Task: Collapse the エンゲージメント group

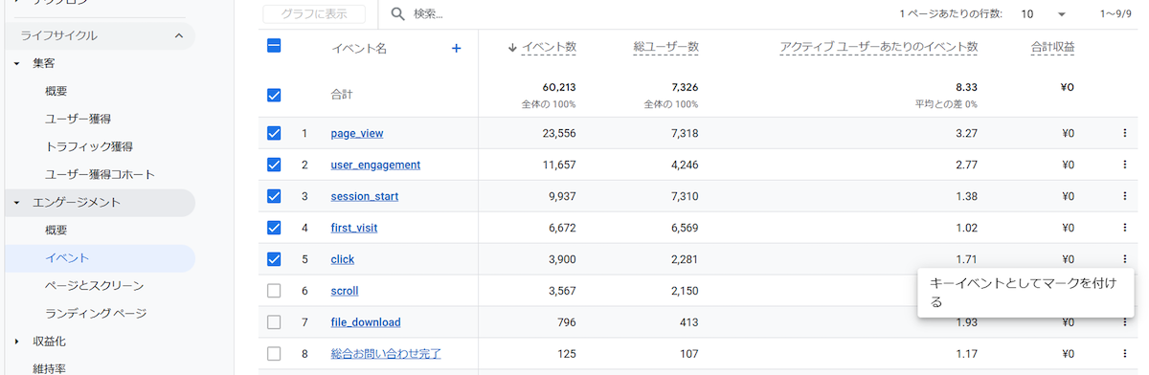Action: 16,203
